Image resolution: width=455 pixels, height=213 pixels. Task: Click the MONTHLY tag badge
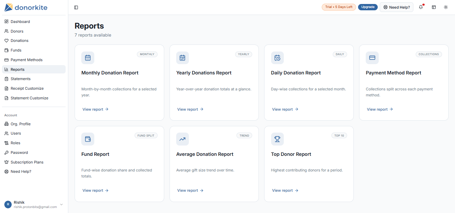[x=147, y=54]
